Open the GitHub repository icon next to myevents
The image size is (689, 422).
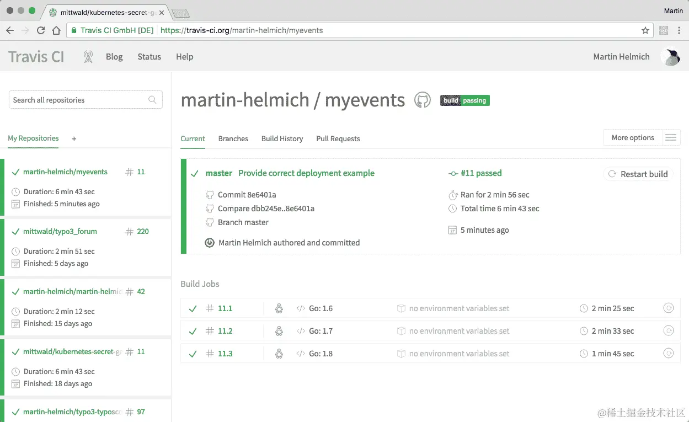click(422, 100)
